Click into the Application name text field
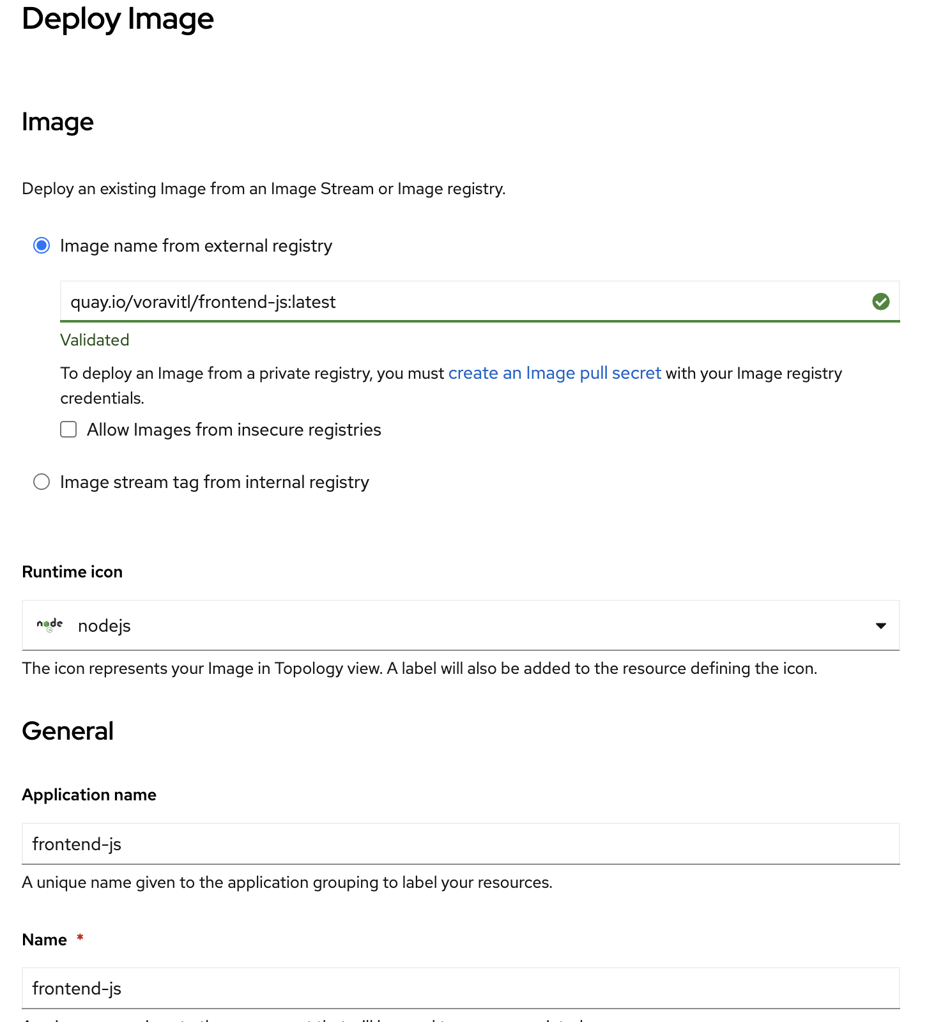943x1022 pixels. (461, 844)
